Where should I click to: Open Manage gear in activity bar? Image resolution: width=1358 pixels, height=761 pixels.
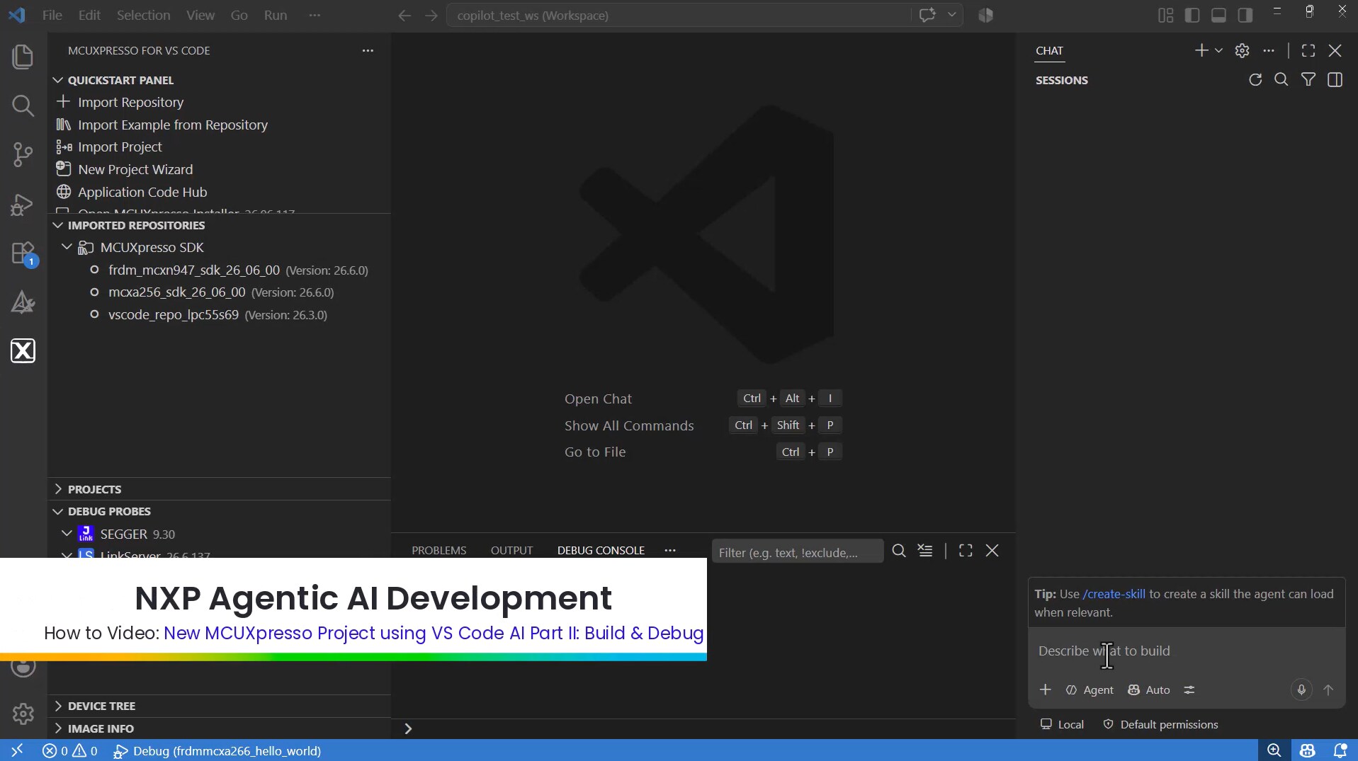tap(23, 714)
